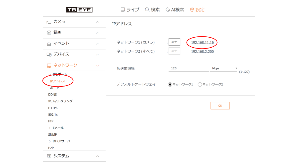Click the search magnifier icon
The height and width of the screenshot is (168, 298).
147,10
